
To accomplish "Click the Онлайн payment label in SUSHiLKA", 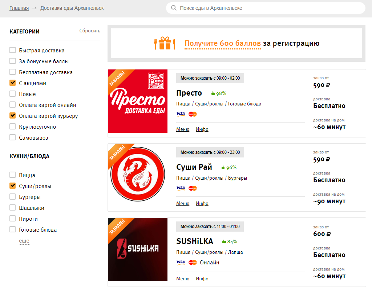I will (210, 263).
